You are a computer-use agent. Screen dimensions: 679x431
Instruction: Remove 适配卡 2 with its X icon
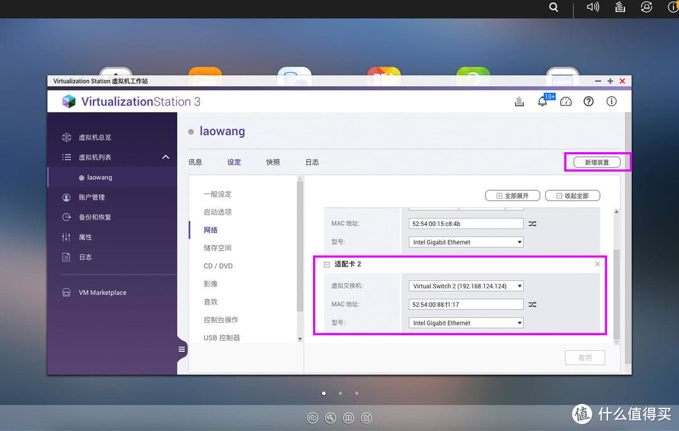[598, 264]
